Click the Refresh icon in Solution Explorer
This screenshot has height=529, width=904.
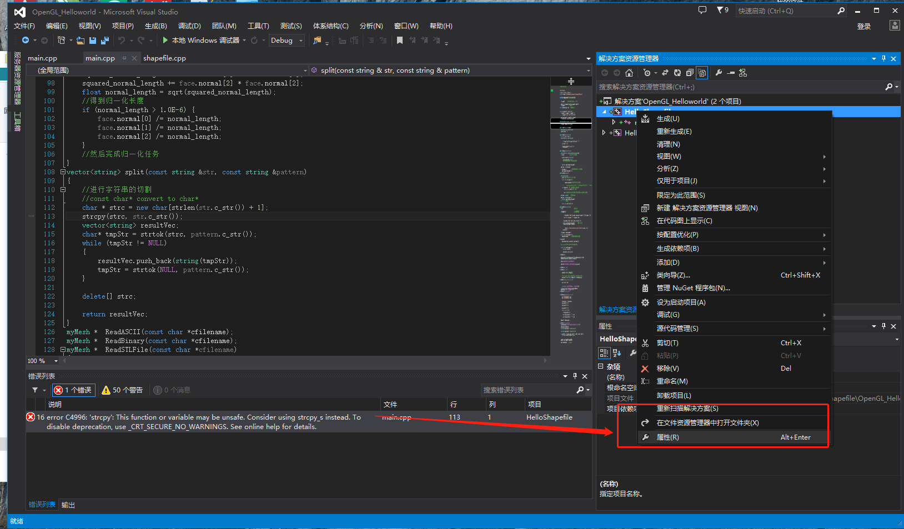[677, 73]
